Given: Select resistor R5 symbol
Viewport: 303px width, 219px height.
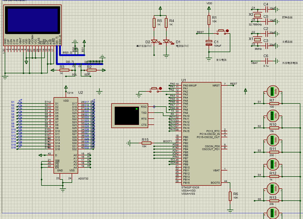Looking at the screenshot, I should pyautogui.click(x=154, y=23).
